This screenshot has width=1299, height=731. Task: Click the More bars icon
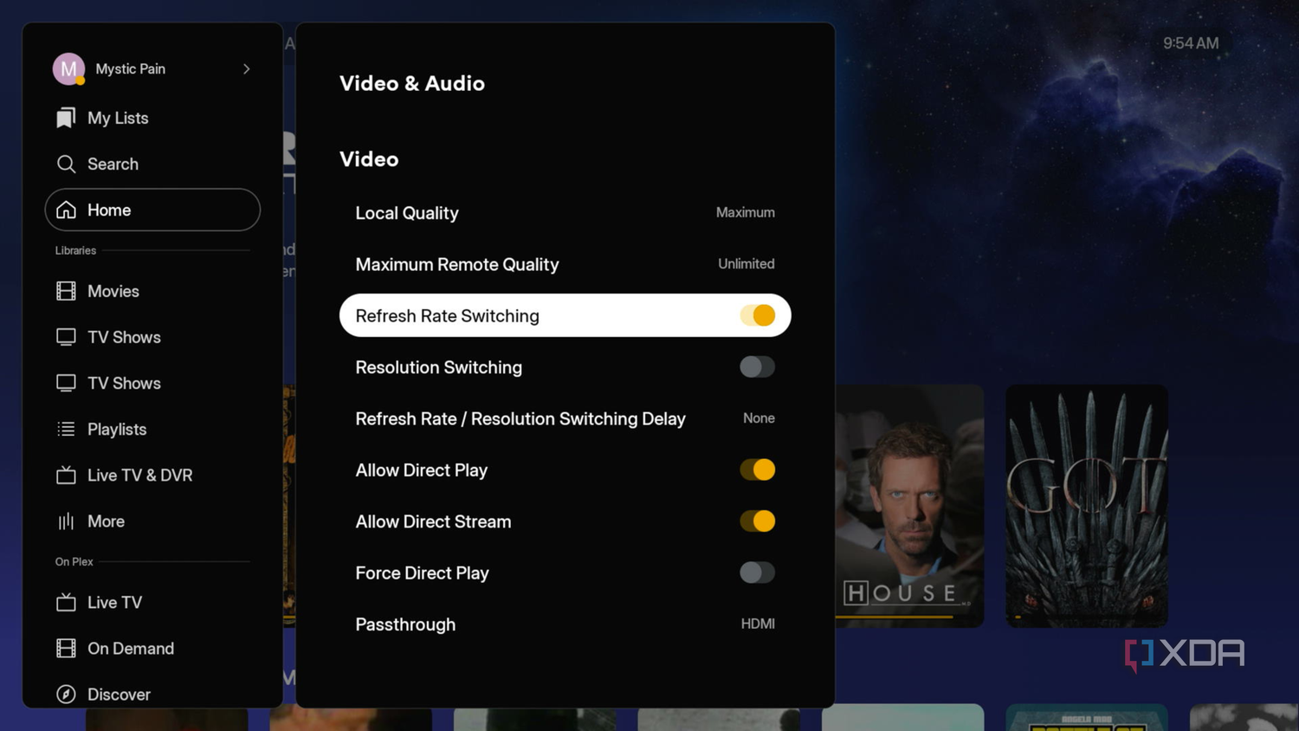pyautogui.click(x=66, y=521)
